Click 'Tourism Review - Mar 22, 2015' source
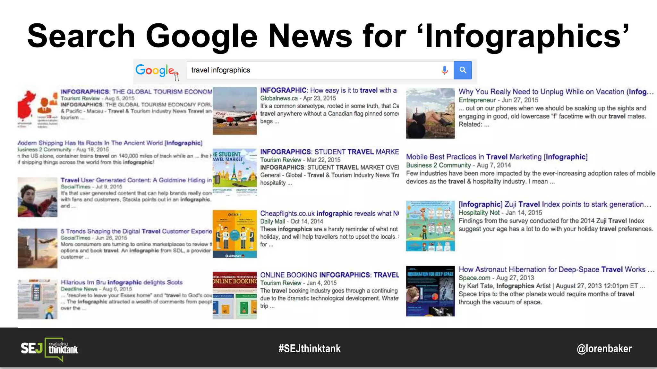The height and width of the screenshot is (369, 657). click(300, 160)
